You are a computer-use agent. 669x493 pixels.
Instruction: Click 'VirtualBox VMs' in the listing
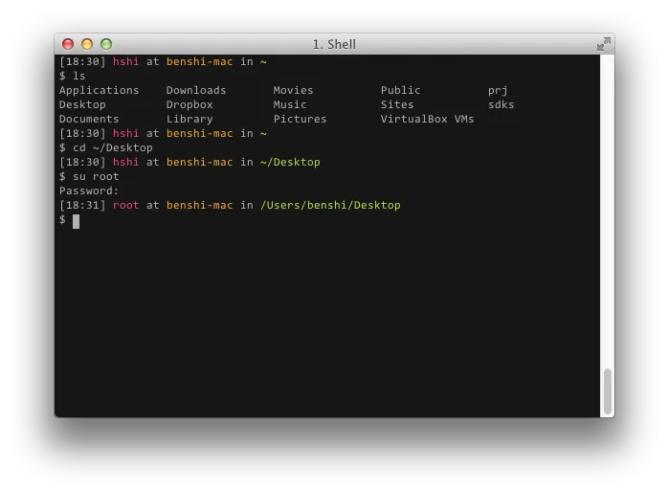tap(427, 119)
